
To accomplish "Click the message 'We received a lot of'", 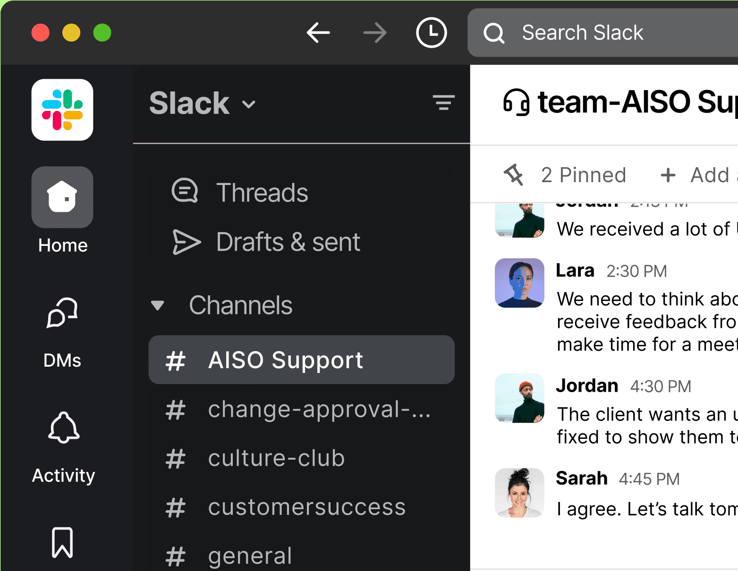I will [x=647, y=229].
